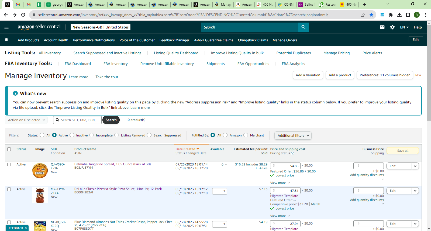Click the price field showing 54.86

coord(285,166)
